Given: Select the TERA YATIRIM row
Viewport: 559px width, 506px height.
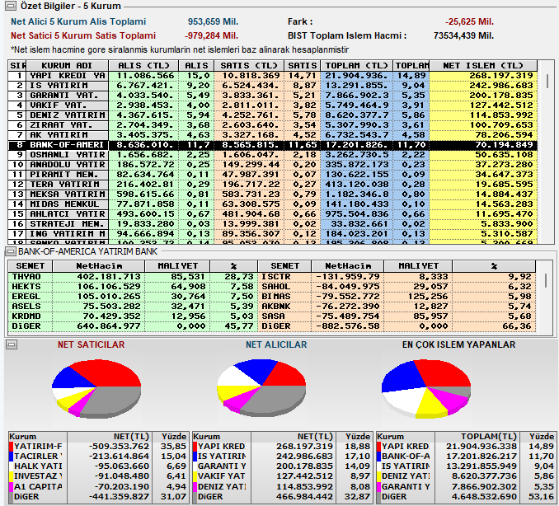Looking at the screenshot, I should (x=273, y=185).
